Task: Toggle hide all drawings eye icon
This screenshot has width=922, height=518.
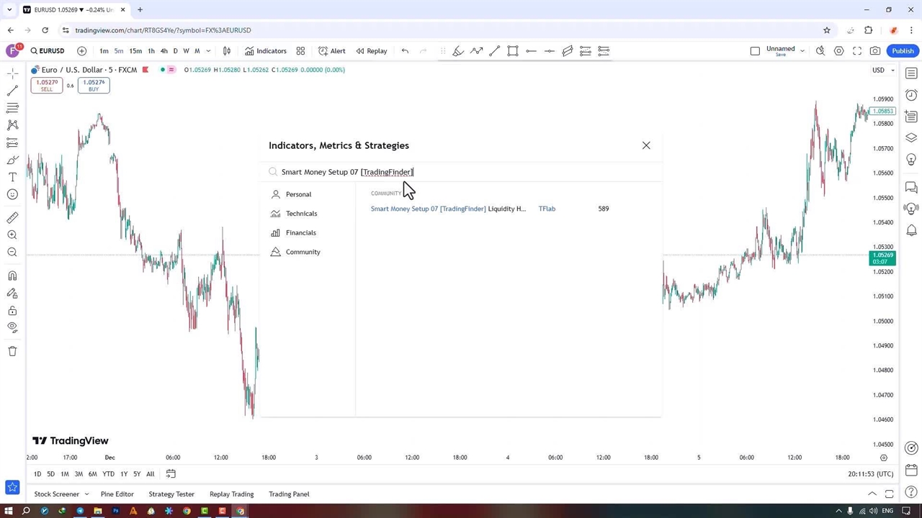Action: [12, 327]
